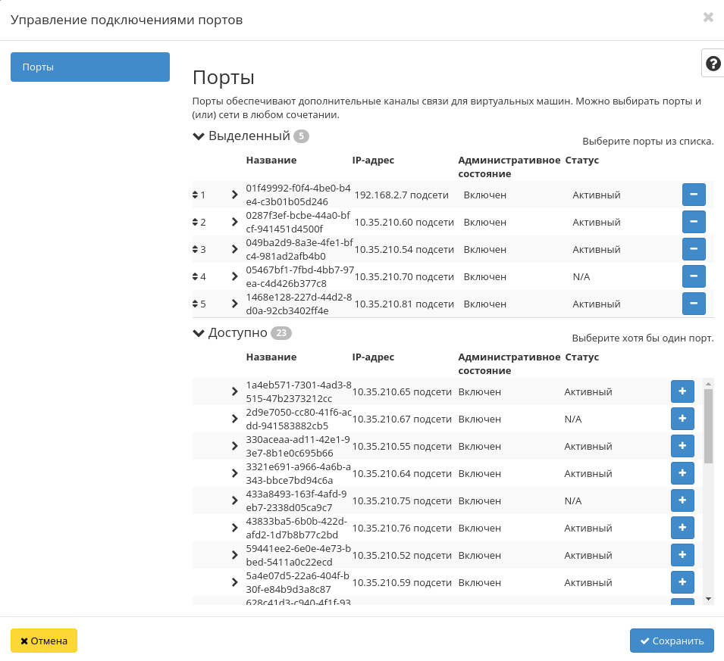Close the dialog with the X icon

[708, 17]
